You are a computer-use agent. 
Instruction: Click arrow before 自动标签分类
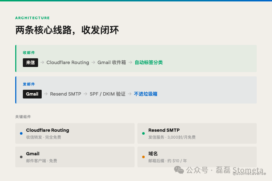click(x=130, y=62)
